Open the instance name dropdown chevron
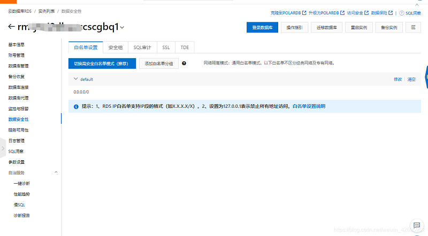Viewport: 428px width, 236px height. pyautogui.click(x=122, y=27)
